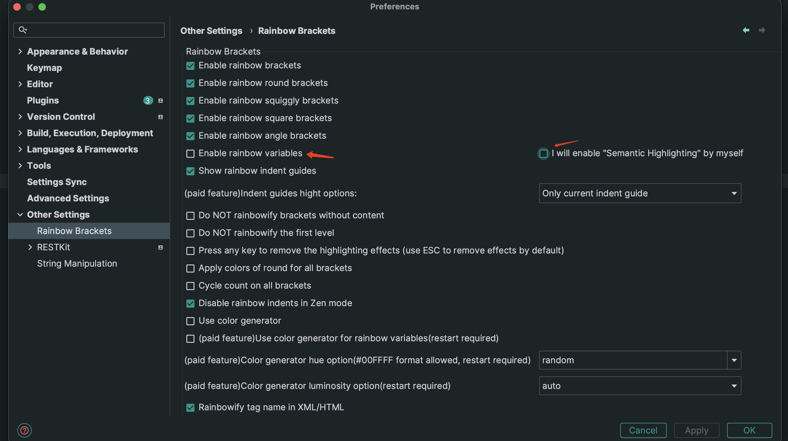Click the "Rainbow Brackets" breadcrumb
The image size is (788, 441).
(x=296, y=30)
